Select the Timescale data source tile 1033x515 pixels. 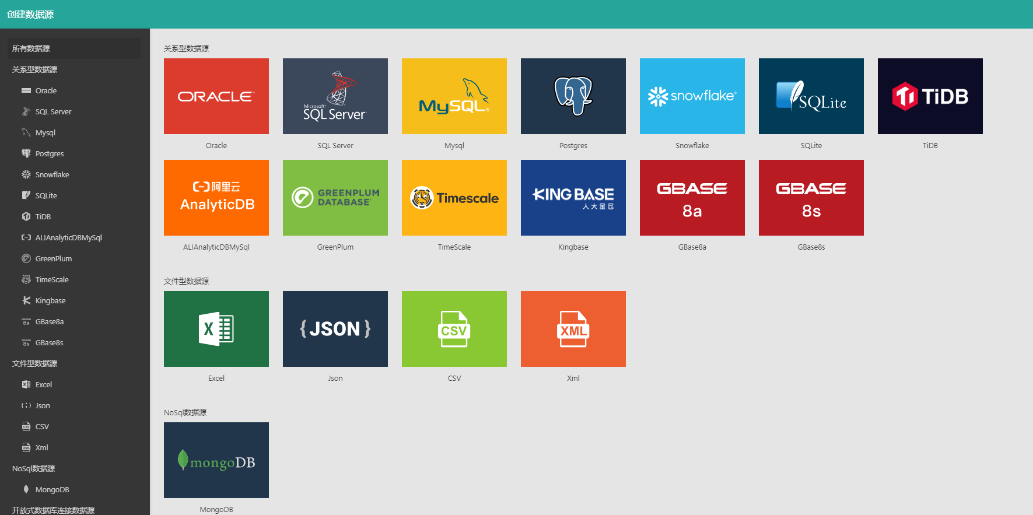pyautogui.click(x=454, y=198)
